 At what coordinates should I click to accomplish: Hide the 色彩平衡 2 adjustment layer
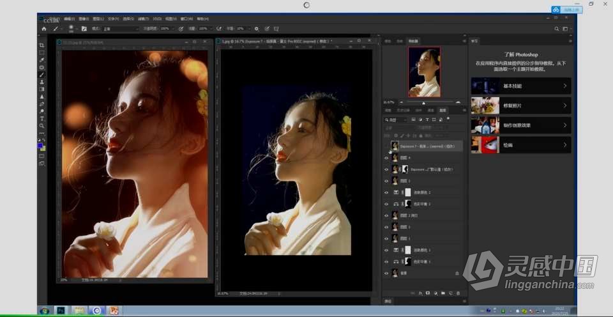(x=386, y=204)
